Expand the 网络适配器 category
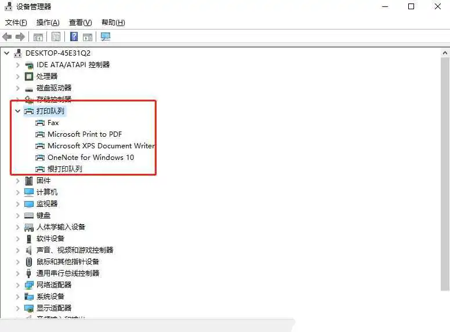 click(17, 285)
